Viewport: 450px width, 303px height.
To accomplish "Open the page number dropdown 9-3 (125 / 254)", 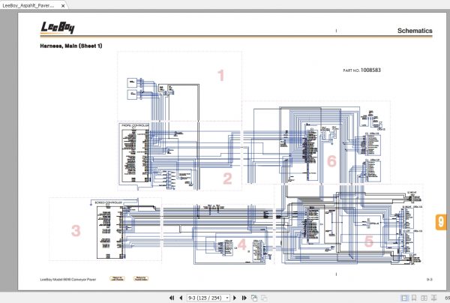I will (x=208, y=298).
